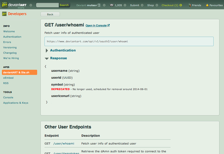Click the external-link icon beside Open in Console

coord(108,25)
